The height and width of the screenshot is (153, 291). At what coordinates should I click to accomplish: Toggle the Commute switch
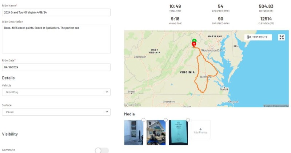pyautogui.click(x=101, y=150)
